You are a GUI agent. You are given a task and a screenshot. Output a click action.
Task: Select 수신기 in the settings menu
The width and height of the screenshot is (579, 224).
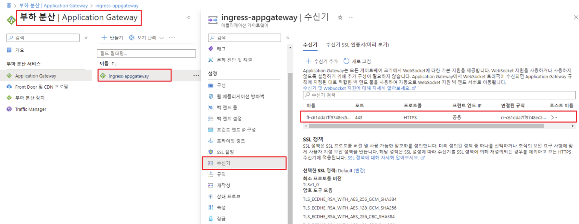244,163
